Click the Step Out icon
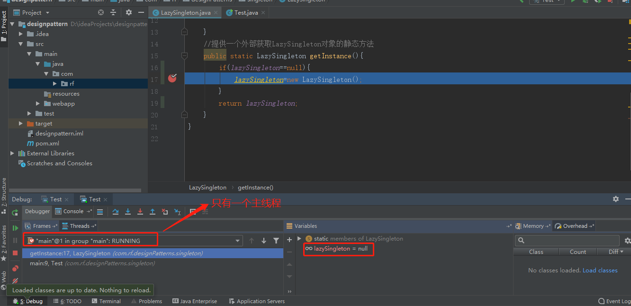Image resolution: width=631 pixels, height=306 pixels. (x=153, y=212)
